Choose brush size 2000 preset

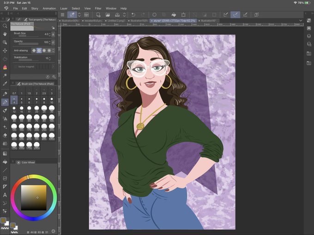point(36,146)
